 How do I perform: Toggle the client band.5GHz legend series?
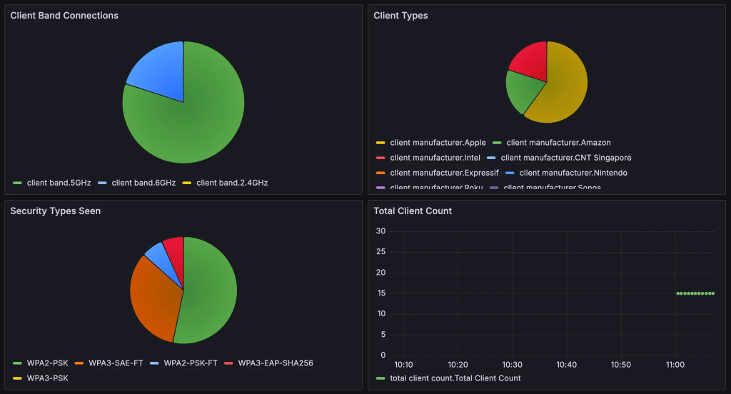[x=59, y=183]
